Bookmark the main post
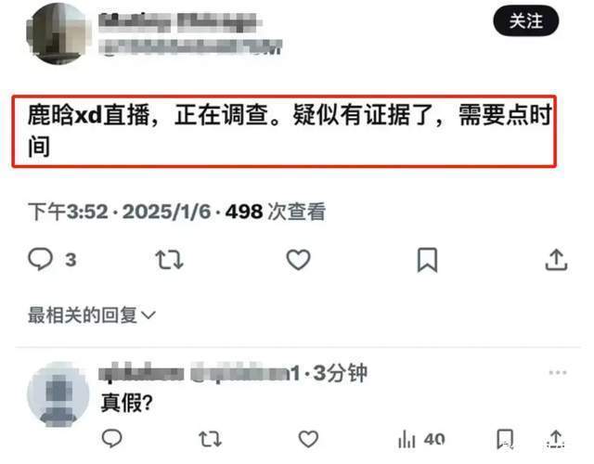 427,260
